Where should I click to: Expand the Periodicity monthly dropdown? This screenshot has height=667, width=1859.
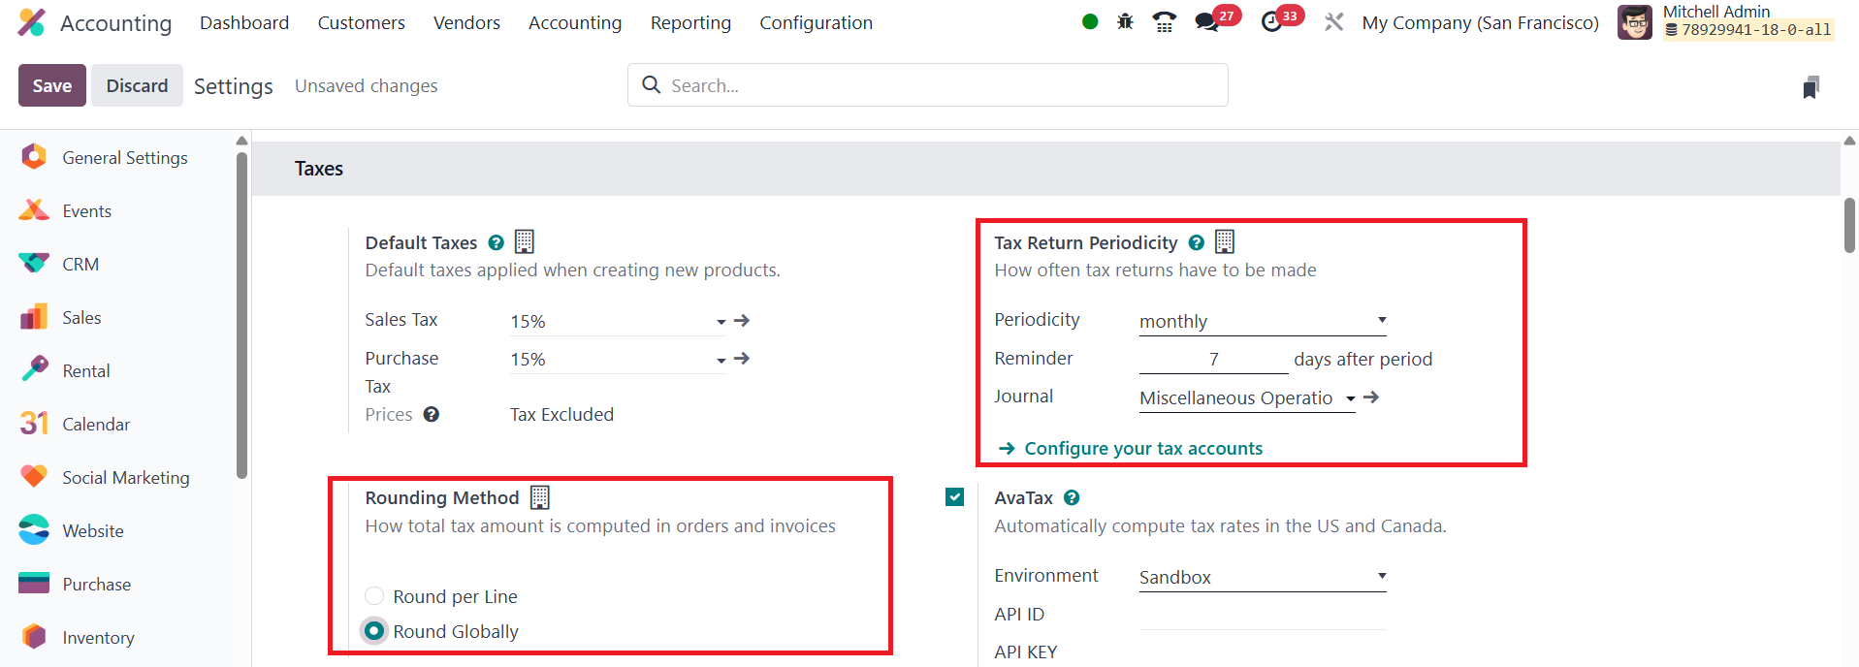tap(1262, 321)
